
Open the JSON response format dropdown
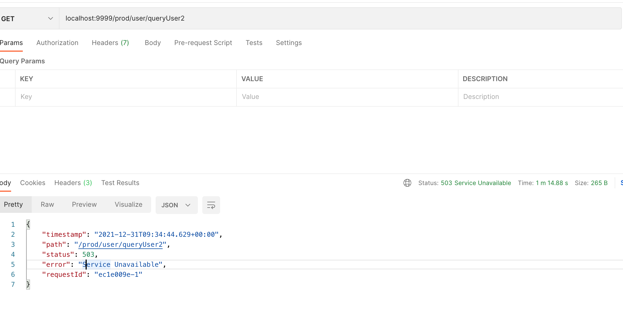pyautogui.click(x=176, y=205)
